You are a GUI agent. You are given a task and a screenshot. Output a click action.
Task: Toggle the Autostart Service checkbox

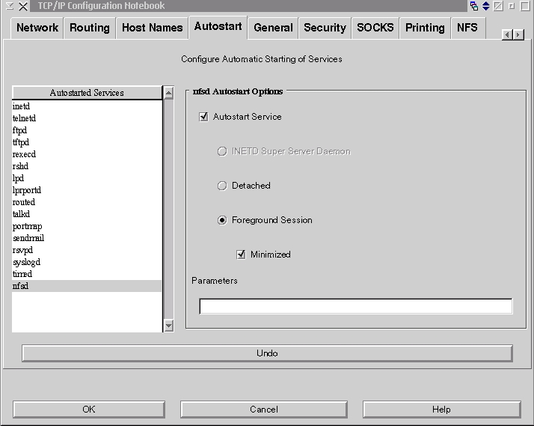(203, 117)
